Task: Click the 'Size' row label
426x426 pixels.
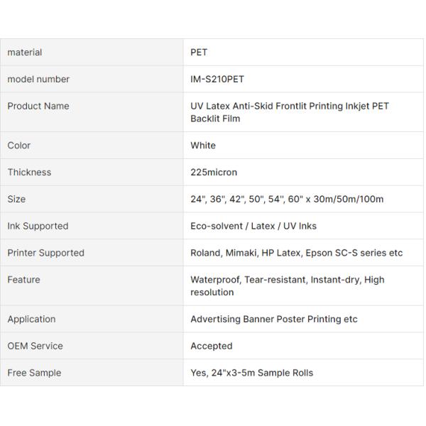Action: pyautogui.click(x=16, y=200)
